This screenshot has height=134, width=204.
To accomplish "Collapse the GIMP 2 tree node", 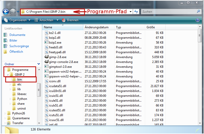I will 8,75.
